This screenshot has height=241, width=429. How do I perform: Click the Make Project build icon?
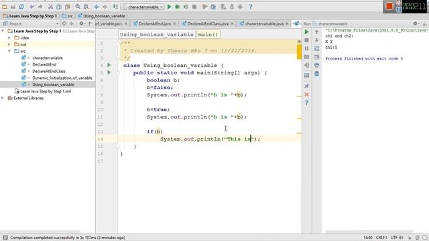(115, 7)
